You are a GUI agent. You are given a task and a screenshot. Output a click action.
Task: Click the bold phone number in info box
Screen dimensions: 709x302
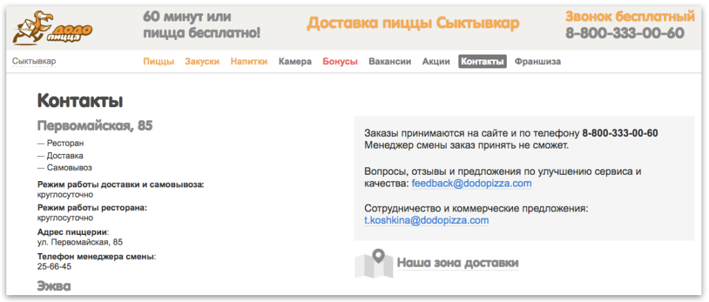(620, 133)
